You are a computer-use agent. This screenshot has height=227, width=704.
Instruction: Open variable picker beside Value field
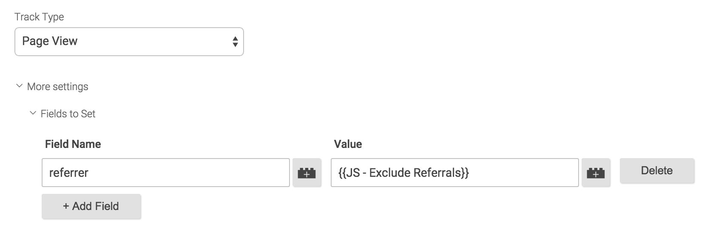596,173
